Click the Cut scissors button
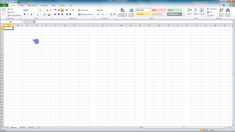Screen dimensions: 235x132 point(10,9)
